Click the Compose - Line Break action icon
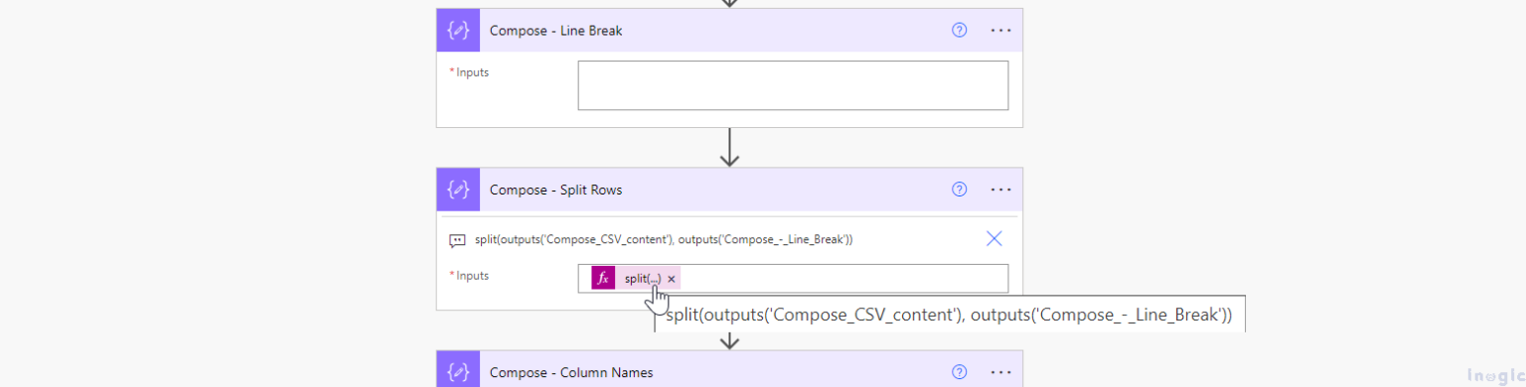 click(458, 30)
